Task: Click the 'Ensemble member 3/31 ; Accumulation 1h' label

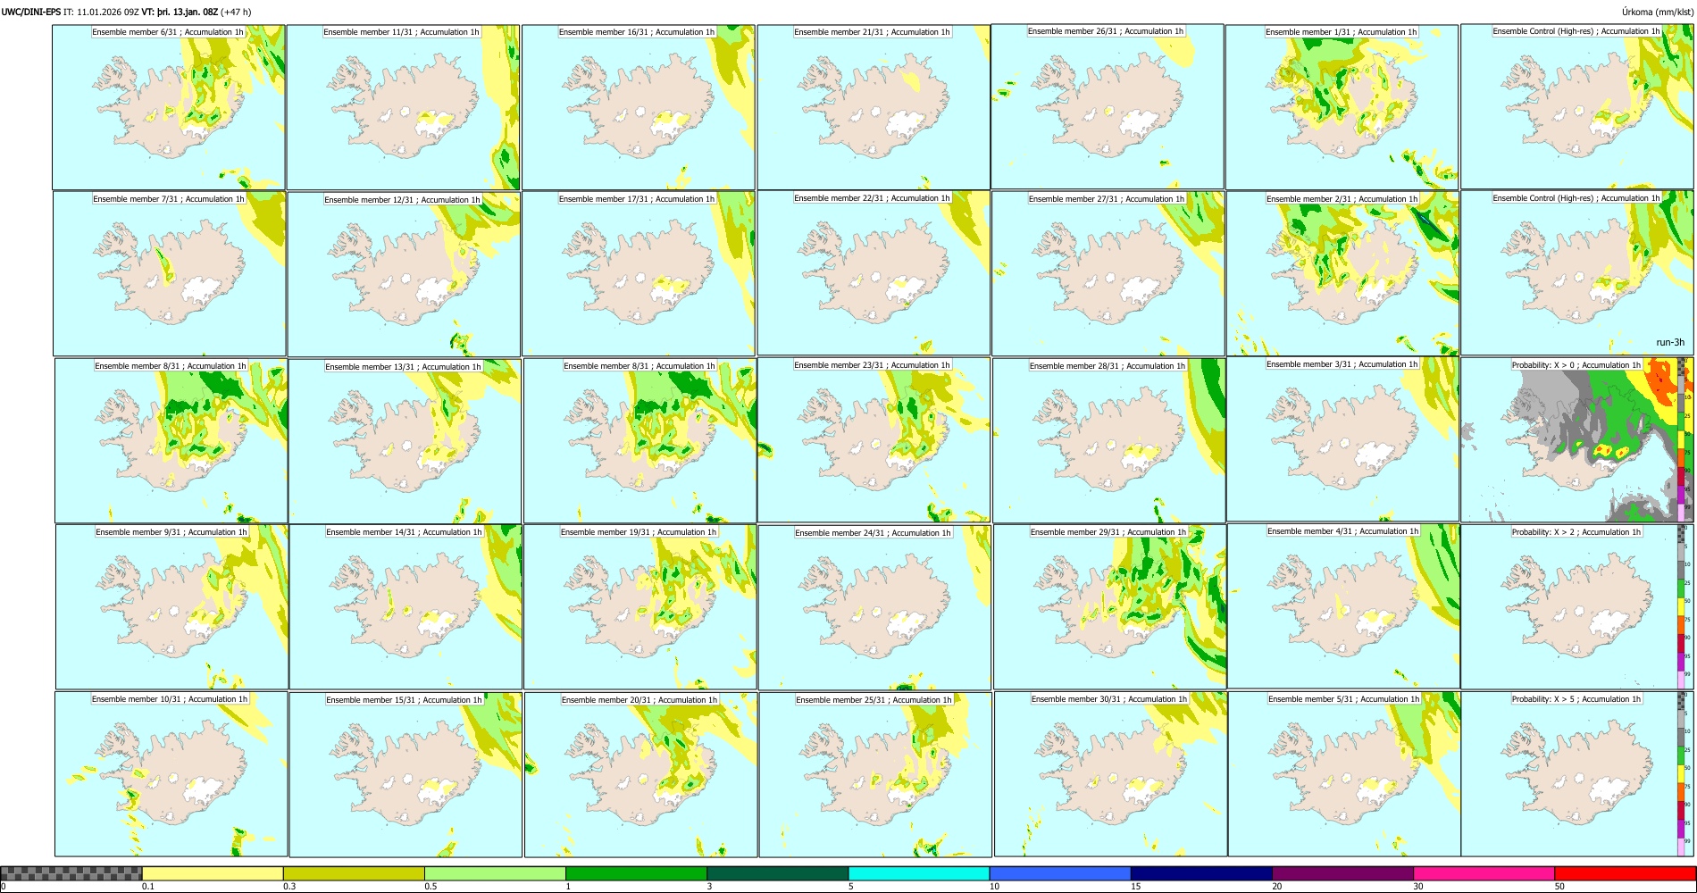Action: click(x=1342, y=364)
